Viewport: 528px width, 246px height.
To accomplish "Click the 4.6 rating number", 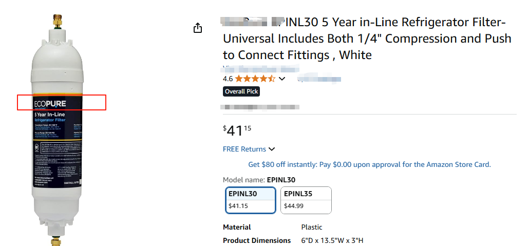I will tap(228, 79).
